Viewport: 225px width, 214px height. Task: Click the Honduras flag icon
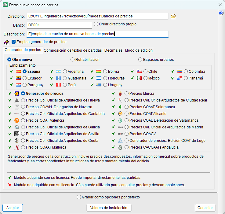pos(99,78)
